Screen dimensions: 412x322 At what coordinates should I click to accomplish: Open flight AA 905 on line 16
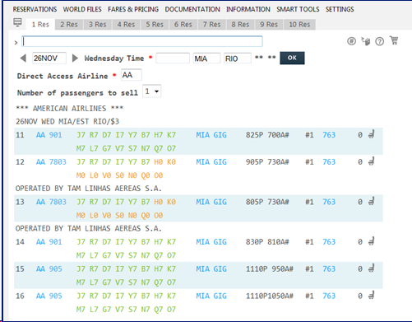pyautogui.click(x=49, y=296)
